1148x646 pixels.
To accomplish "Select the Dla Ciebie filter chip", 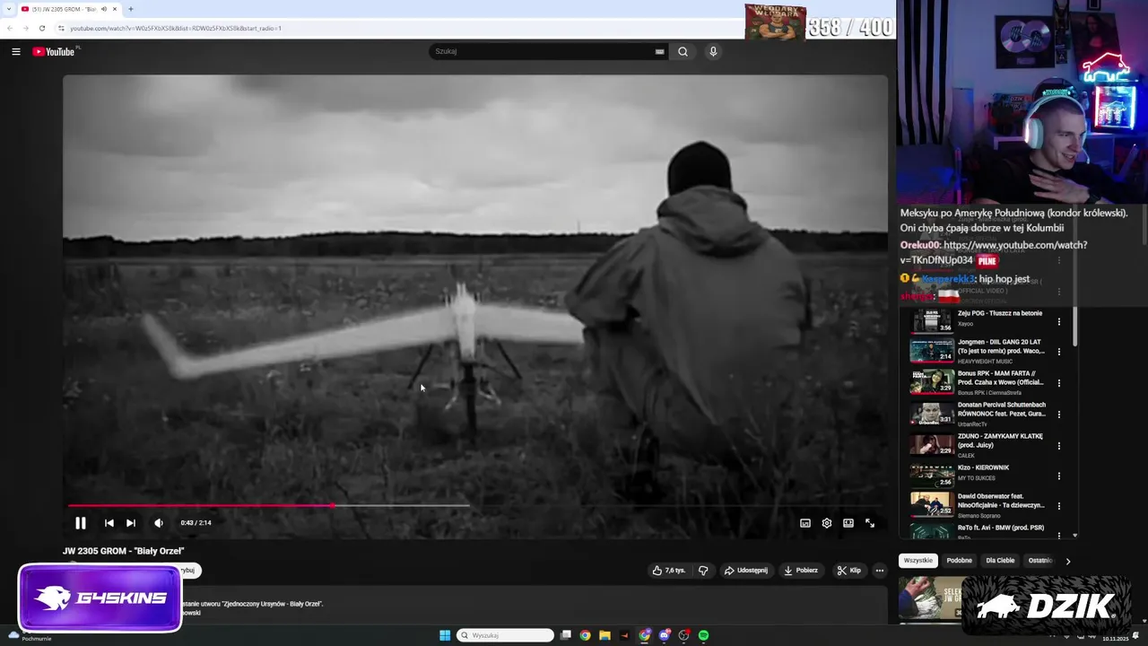I will pyautogui.click(x=1000, y=561).
